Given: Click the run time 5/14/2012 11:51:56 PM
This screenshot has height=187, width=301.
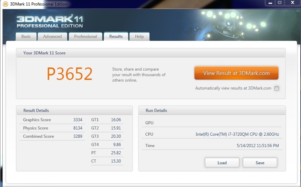Looking at the screenshot, I should 258,146.
